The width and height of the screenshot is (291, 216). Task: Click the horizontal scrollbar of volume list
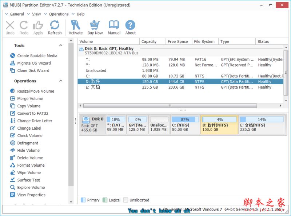(170, 106)
